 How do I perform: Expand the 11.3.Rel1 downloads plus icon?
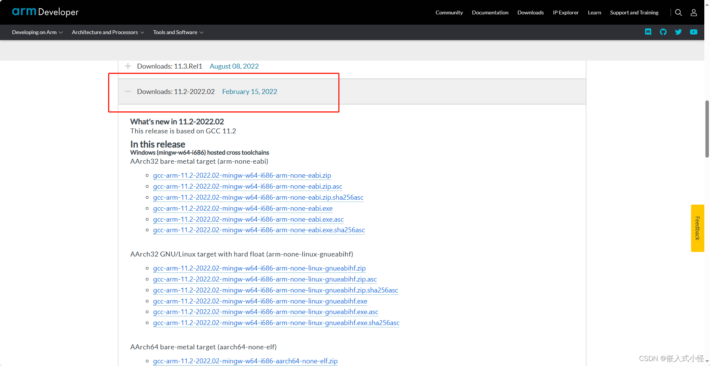pos(128,66)
